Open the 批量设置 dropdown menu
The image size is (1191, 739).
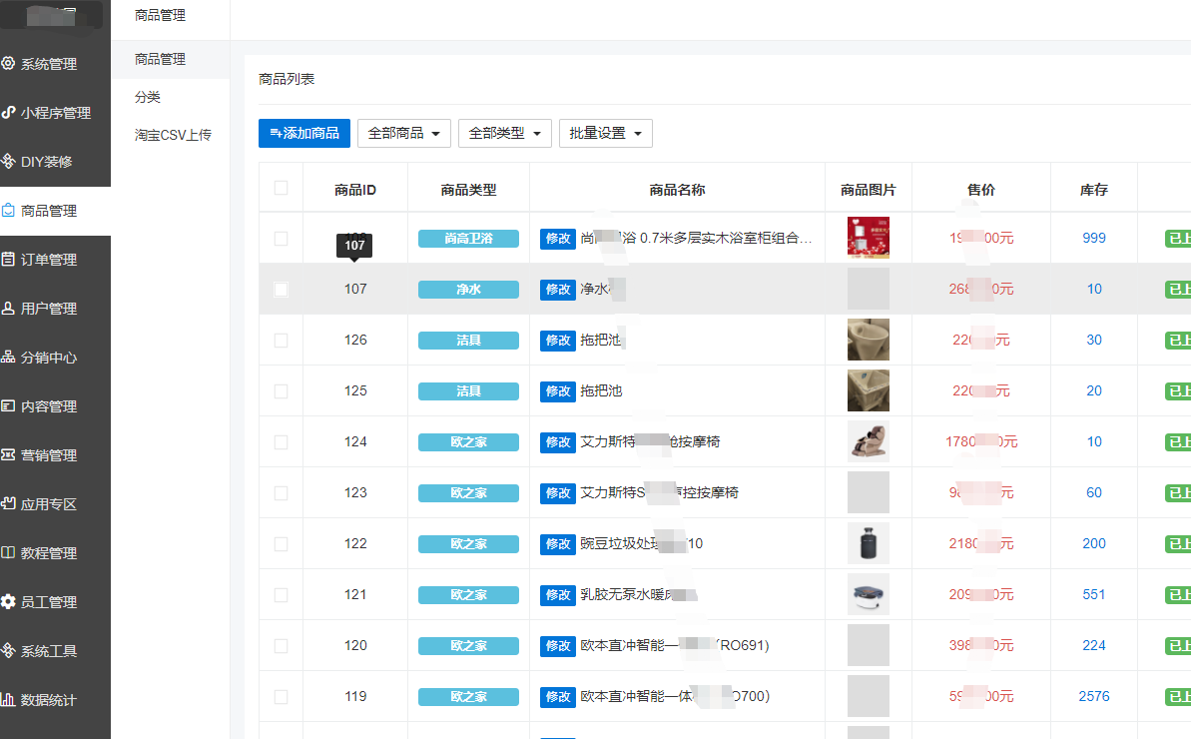[x=605, y=133]
